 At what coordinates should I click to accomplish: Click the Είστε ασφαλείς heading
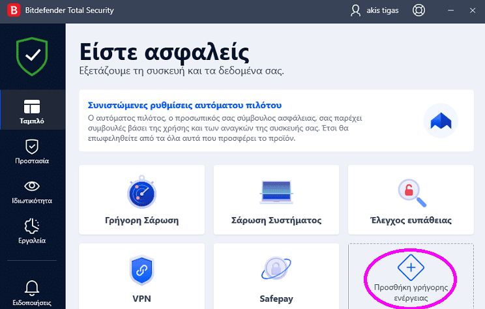tap(164, 52)
